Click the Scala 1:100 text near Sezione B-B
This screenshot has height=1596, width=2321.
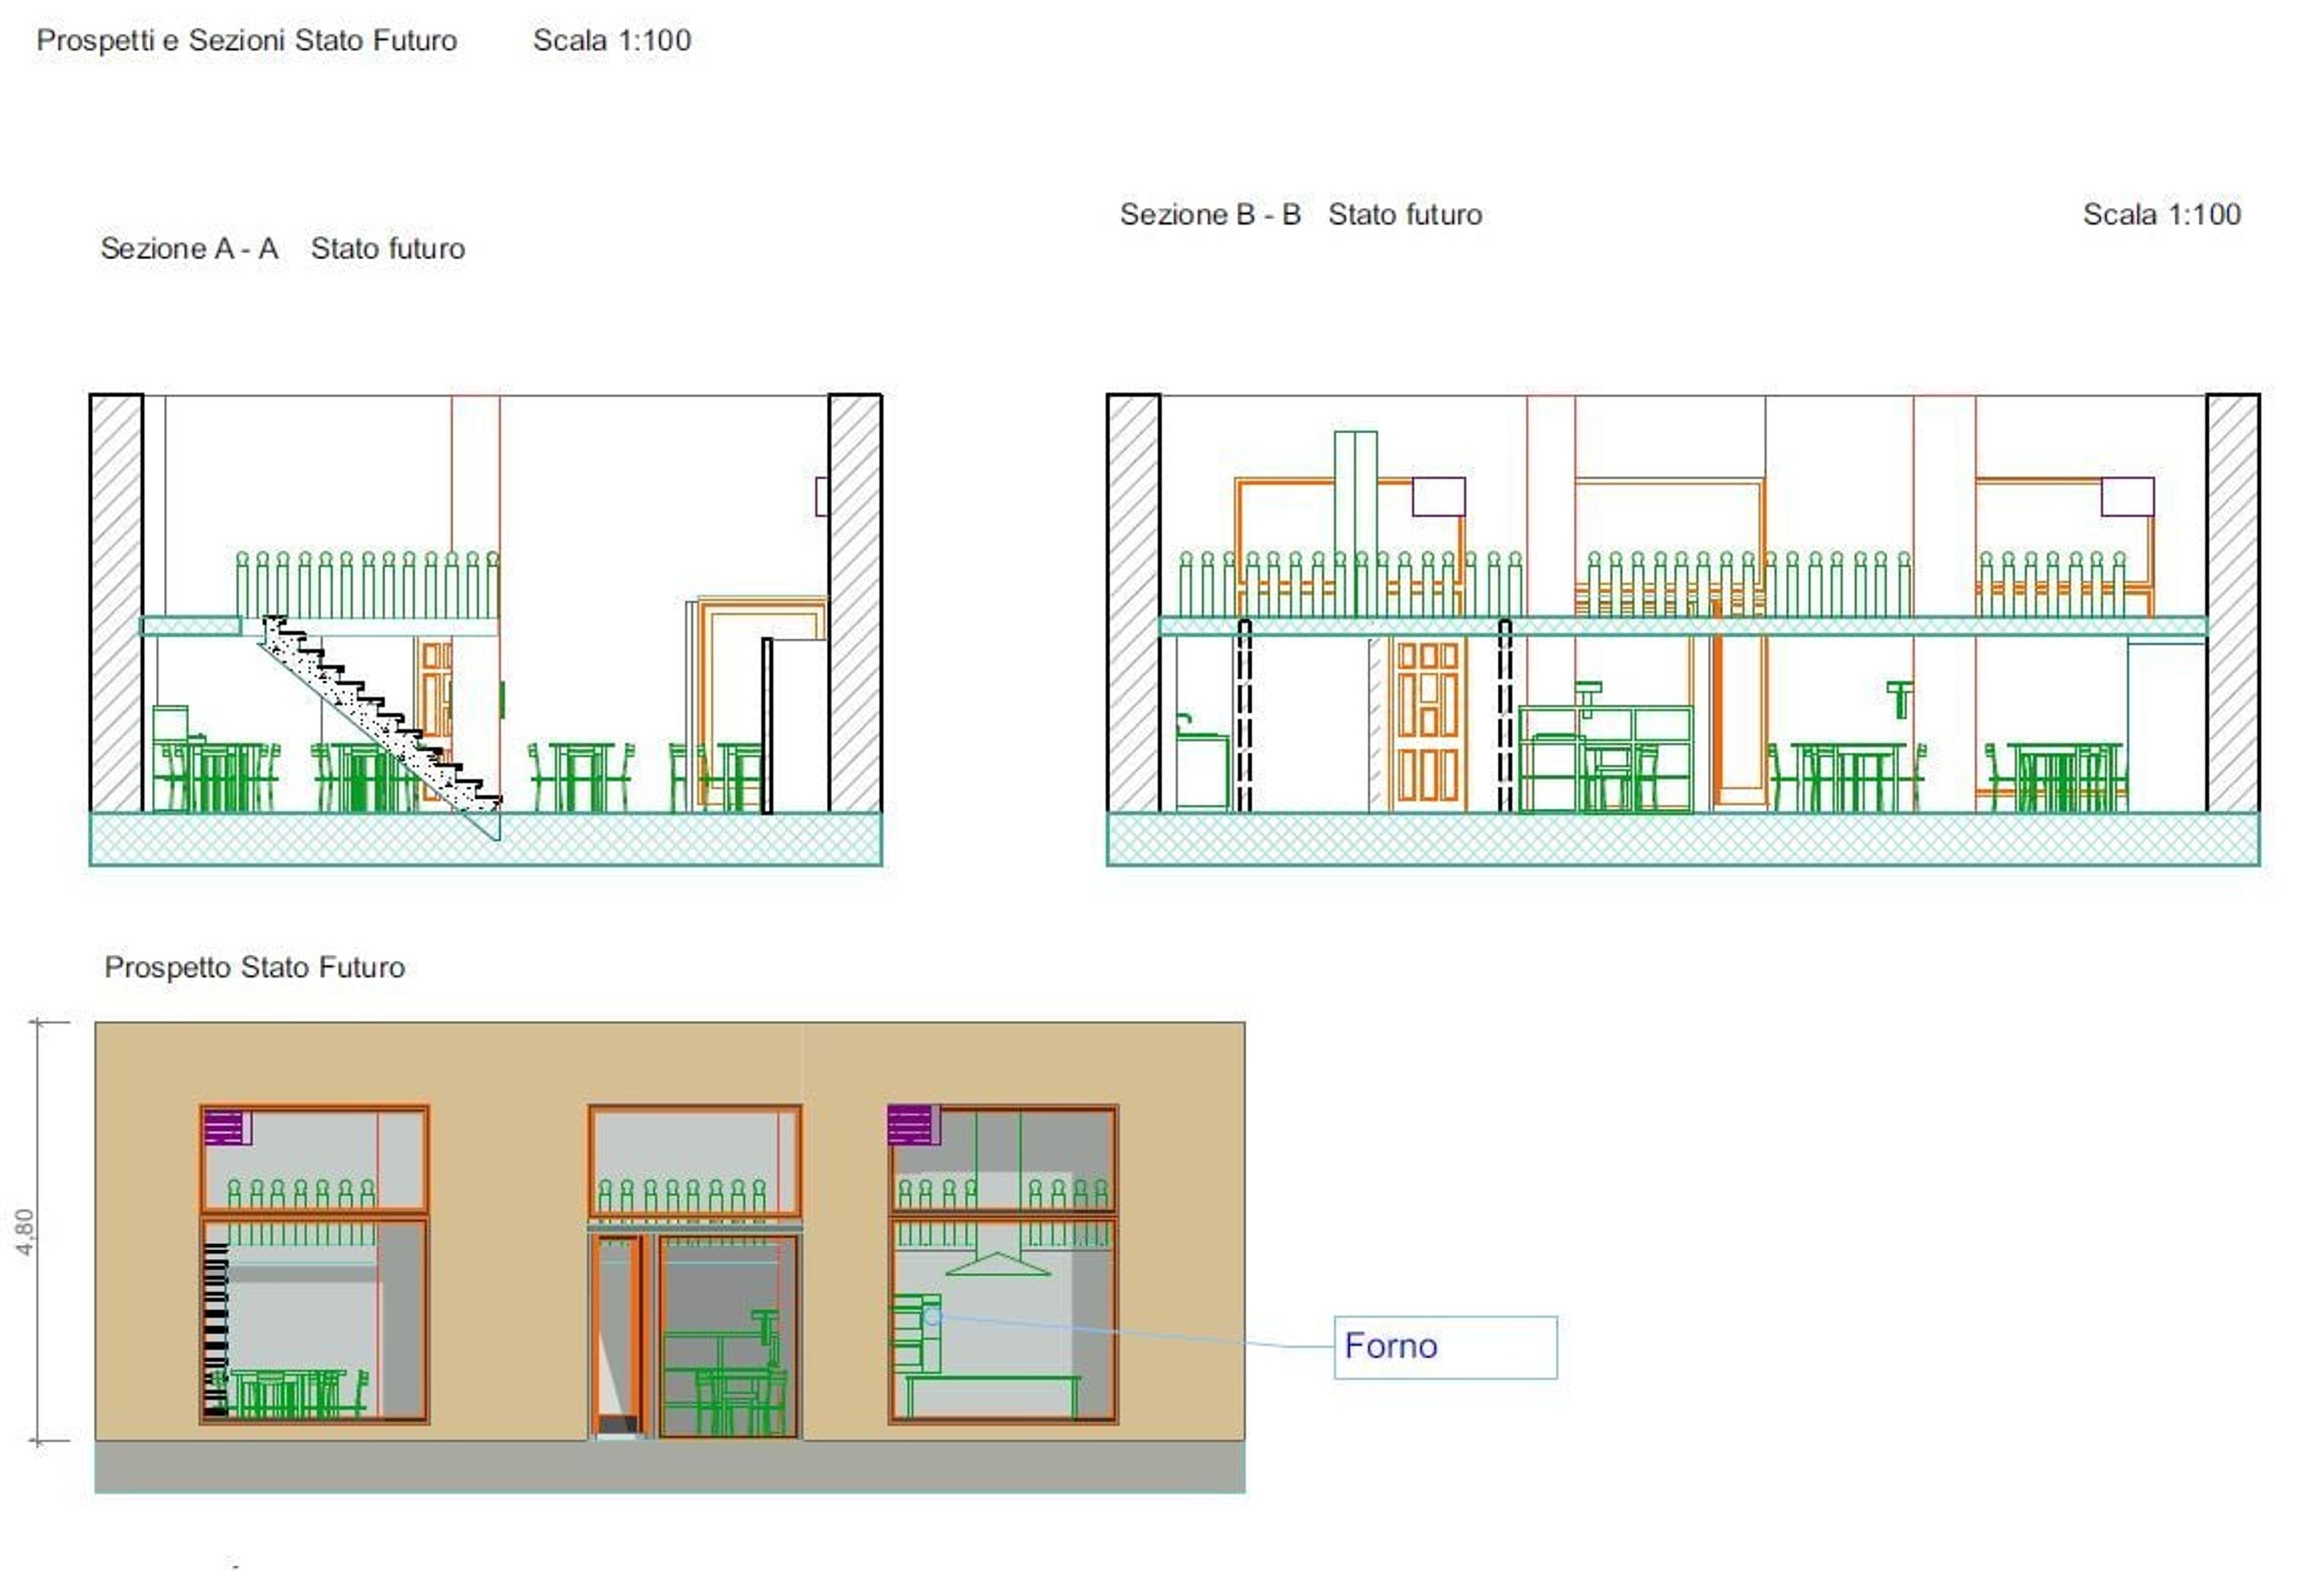click(x=2161, y=214)
